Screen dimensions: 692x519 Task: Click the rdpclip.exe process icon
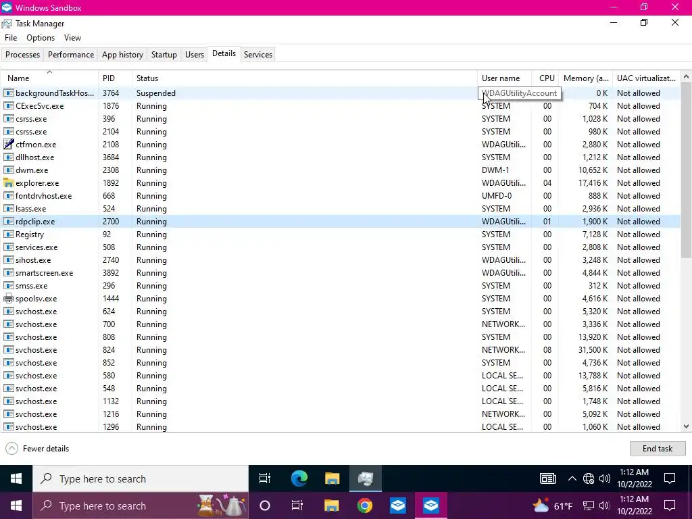(x=8, y=222)
